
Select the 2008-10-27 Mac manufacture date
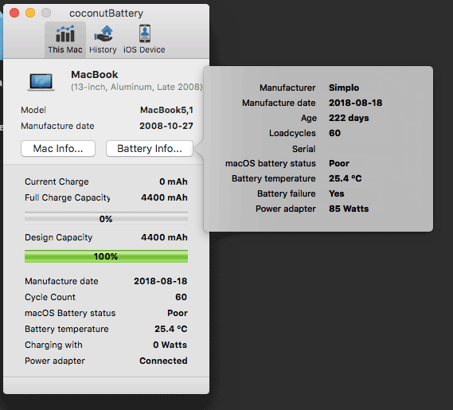point(166,126)
